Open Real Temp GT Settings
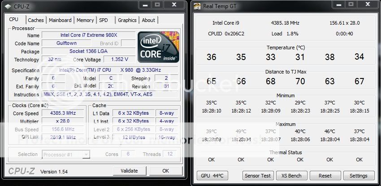This screenshot has width=381, height=186. tap(359, 176)
